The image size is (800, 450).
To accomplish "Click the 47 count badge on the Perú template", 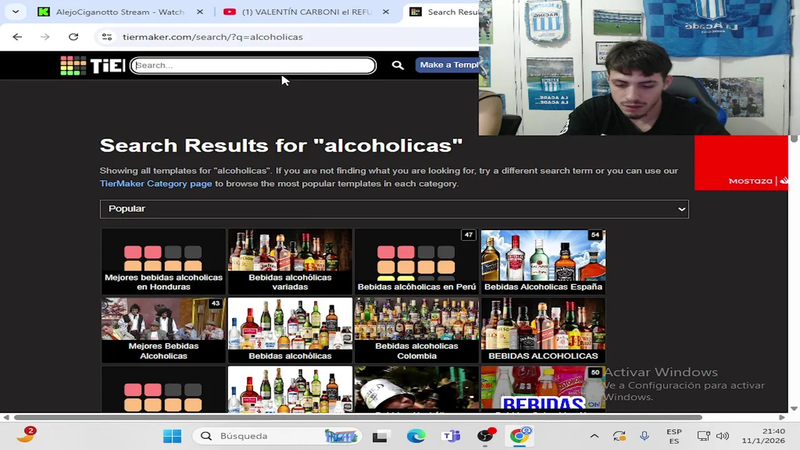I will click(x=468, y=235).
